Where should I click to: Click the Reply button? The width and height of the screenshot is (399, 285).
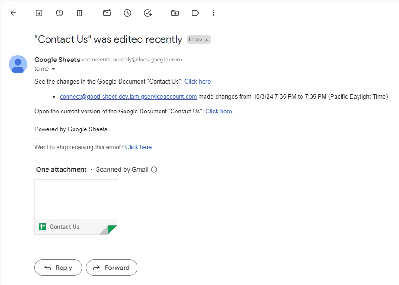click(58, 268)
